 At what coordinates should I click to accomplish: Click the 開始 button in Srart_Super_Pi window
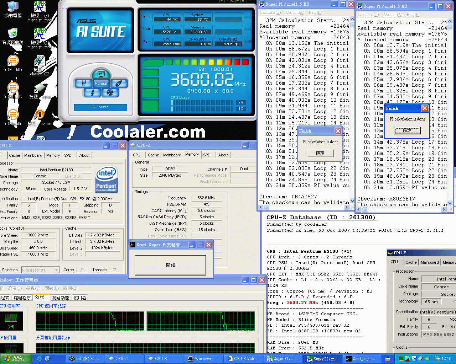[x=171, y=265]
